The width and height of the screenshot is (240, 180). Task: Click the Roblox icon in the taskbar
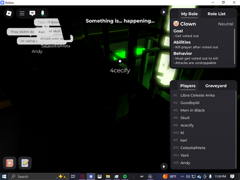click(x=91, y=177)
